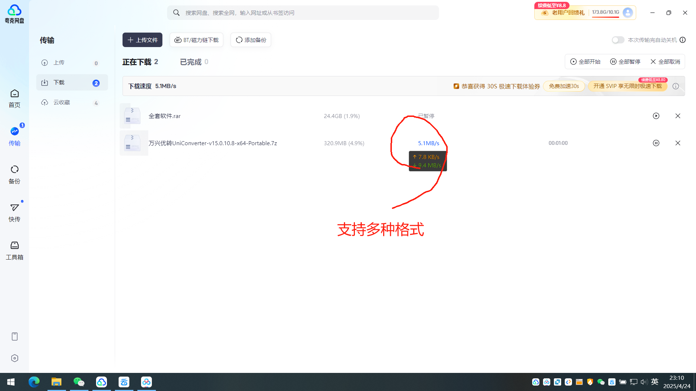Click the user avatar icon
696x391 pixels.
pyautogui.click(x=627, y=12)
